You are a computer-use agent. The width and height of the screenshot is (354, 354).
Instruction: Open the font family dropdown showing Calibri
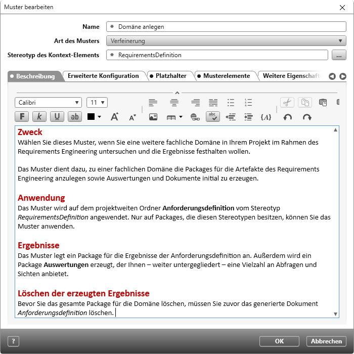click(48, 103)
